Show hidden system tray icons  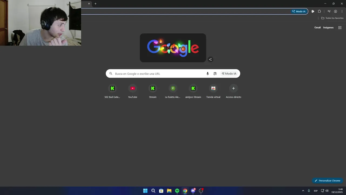pos(303,191)
